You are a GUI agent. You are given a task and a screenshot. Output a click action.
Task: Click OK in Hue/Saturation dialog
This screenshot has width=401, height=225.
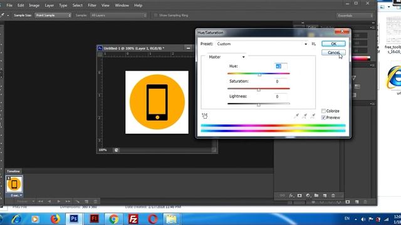333,44
